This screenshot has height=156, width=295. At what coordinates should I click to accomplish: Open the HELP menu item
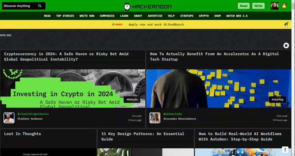click(x=171, y=16)
